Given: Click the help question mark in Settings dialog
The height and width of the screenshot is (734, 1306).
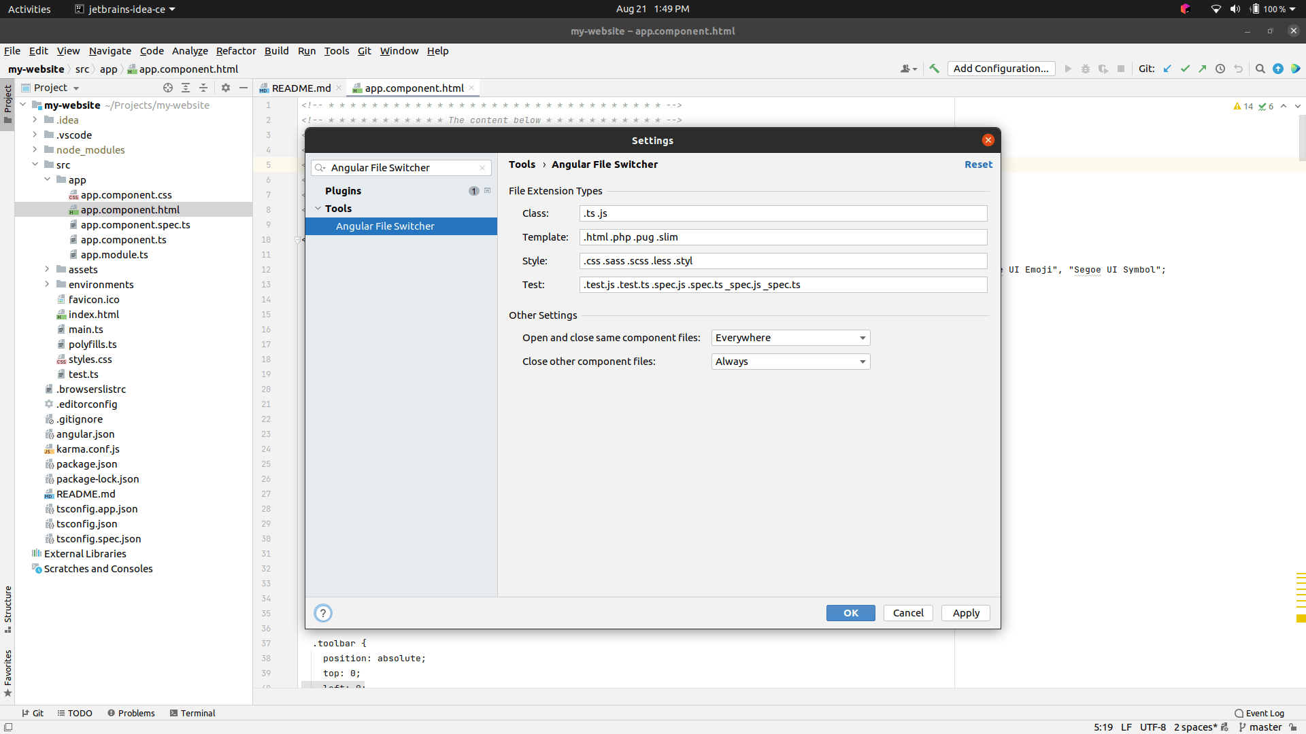Looking at the screenshot, I should [322, 612].
